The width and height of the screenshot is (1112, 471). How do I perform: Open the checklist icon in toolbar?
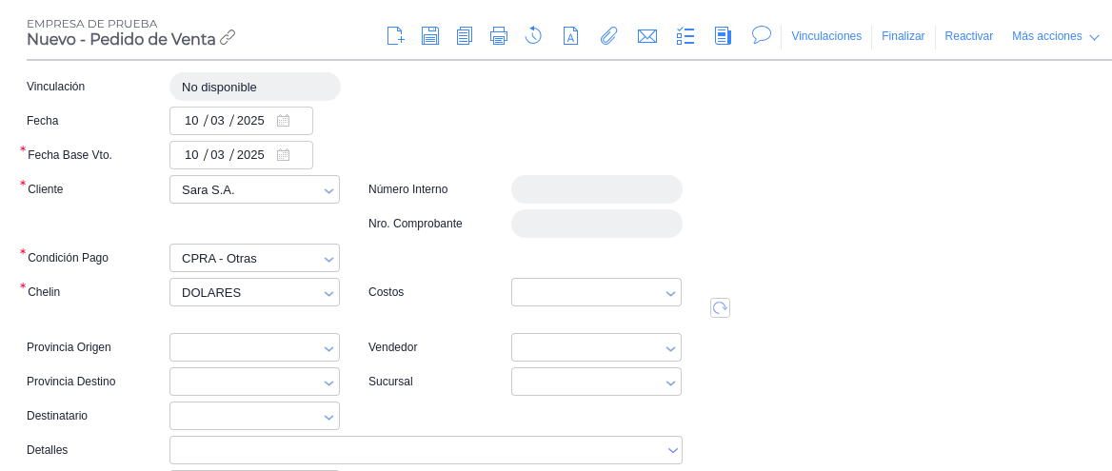coord(685,35)
